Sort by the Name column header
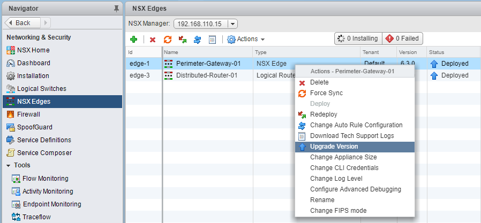Image resolution: width=481 pixels, height=223 pixels. tap(207, 52)
